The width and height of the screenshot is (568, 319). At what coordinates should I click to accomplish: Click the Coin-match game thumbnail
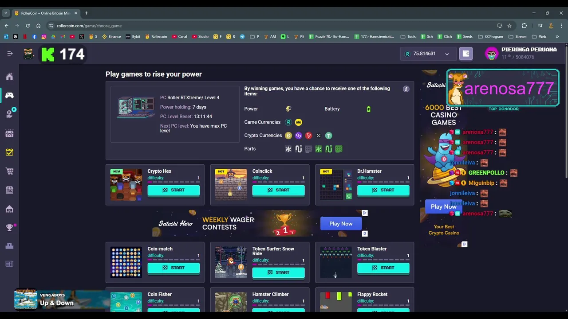click(126, 262)
